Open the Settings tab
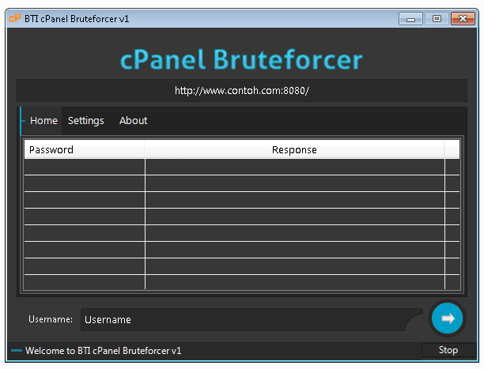Image resolution: width=484 pixels, height=369 pixels. point(85,121)
